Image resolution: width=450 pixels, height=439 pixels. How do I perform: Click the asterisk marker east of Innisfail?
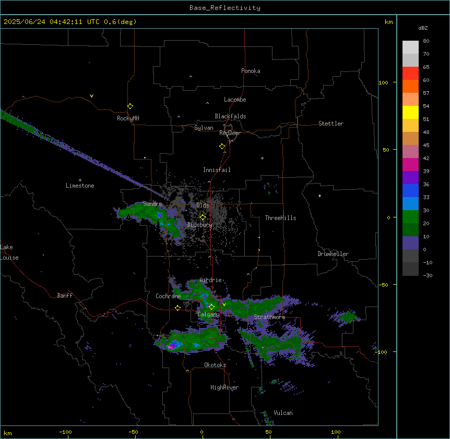click(x=262, y=158)
